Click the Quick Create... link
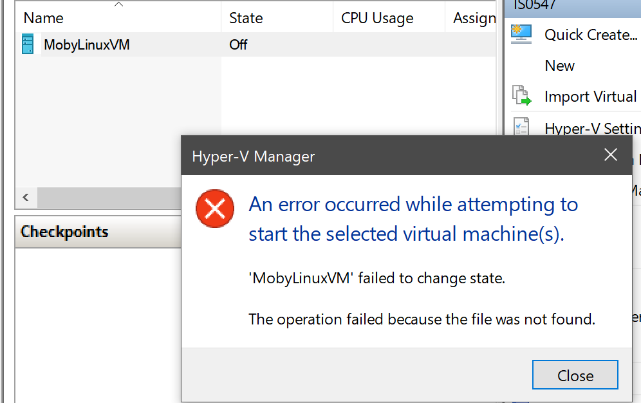The width and height of the screenshot is (641, 403). point(590,34)
